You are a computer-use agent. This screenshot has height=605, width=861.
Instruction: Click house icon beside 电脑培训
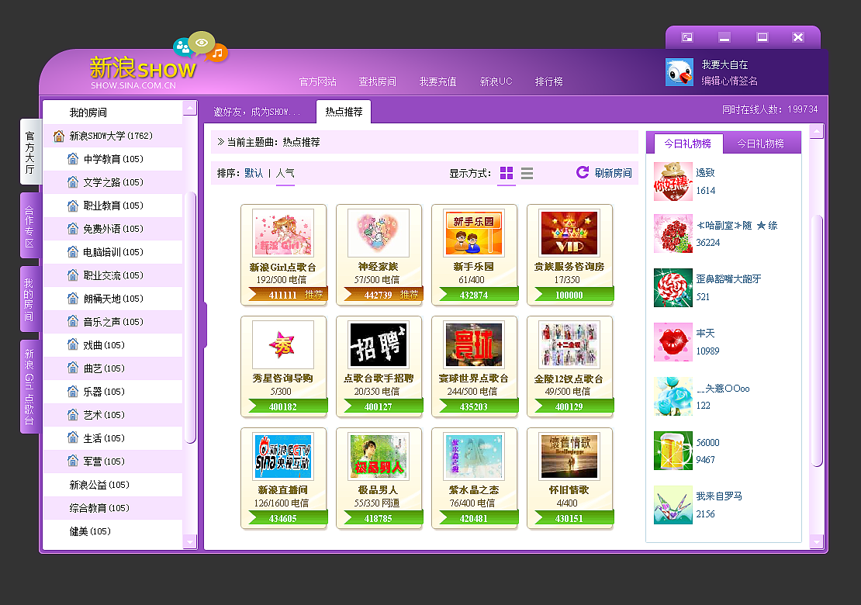[x=72, y=251]
